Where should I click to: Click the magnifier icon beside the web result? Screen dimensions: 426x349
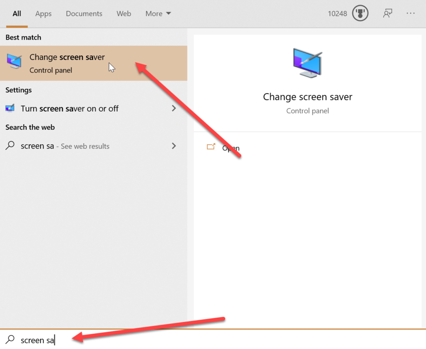point(10,146)
